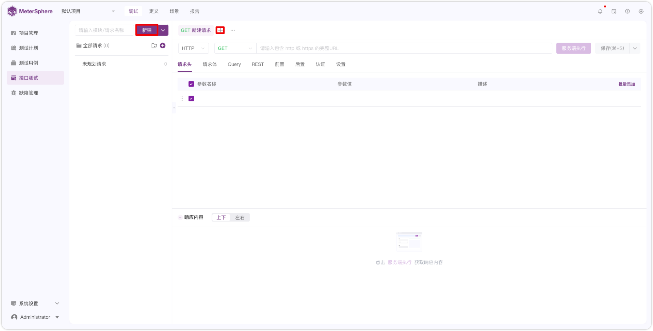Switch to the 场景 top tab
653x331 pixels.
click(174, 11)
